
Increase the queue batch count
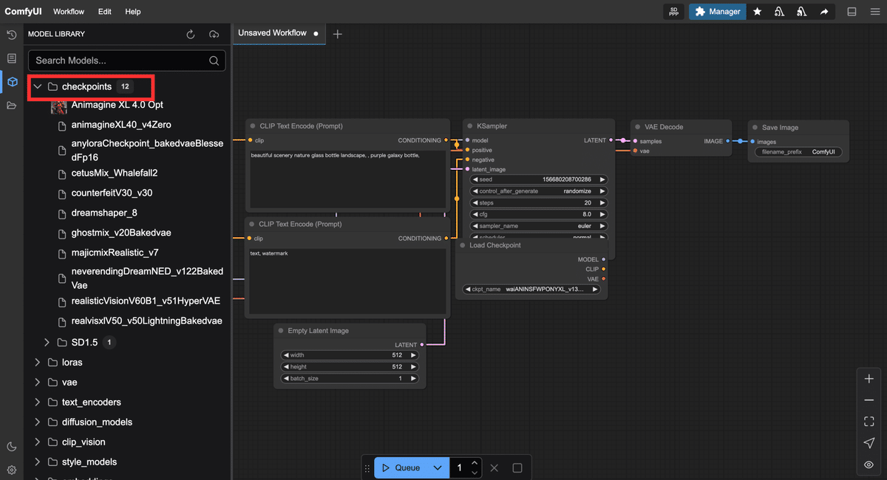[x=475, y=463]
